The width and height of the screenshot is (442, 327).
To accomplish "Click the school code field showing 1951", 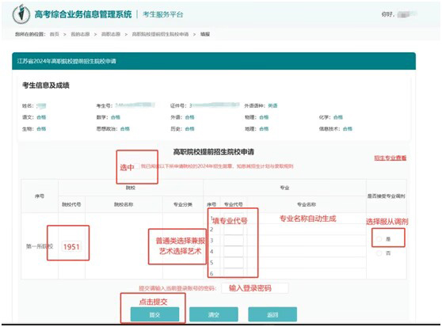I will click(71, 247).
